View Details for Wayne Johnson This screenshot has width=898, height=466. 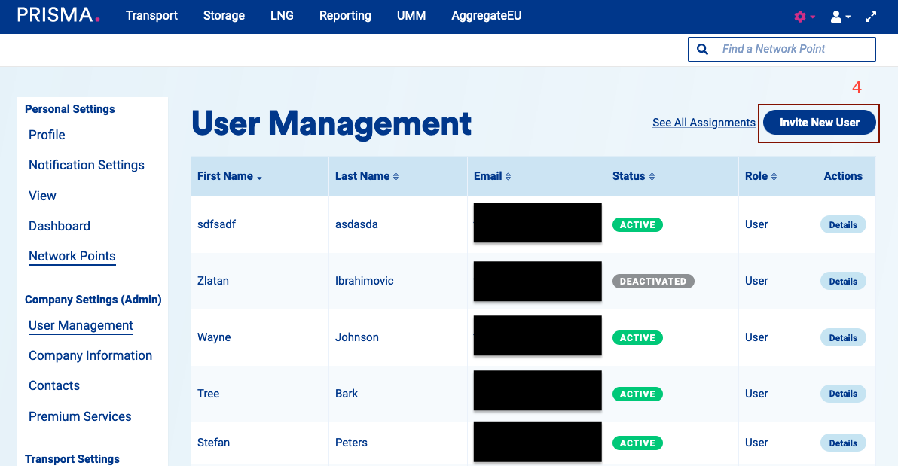843,338
